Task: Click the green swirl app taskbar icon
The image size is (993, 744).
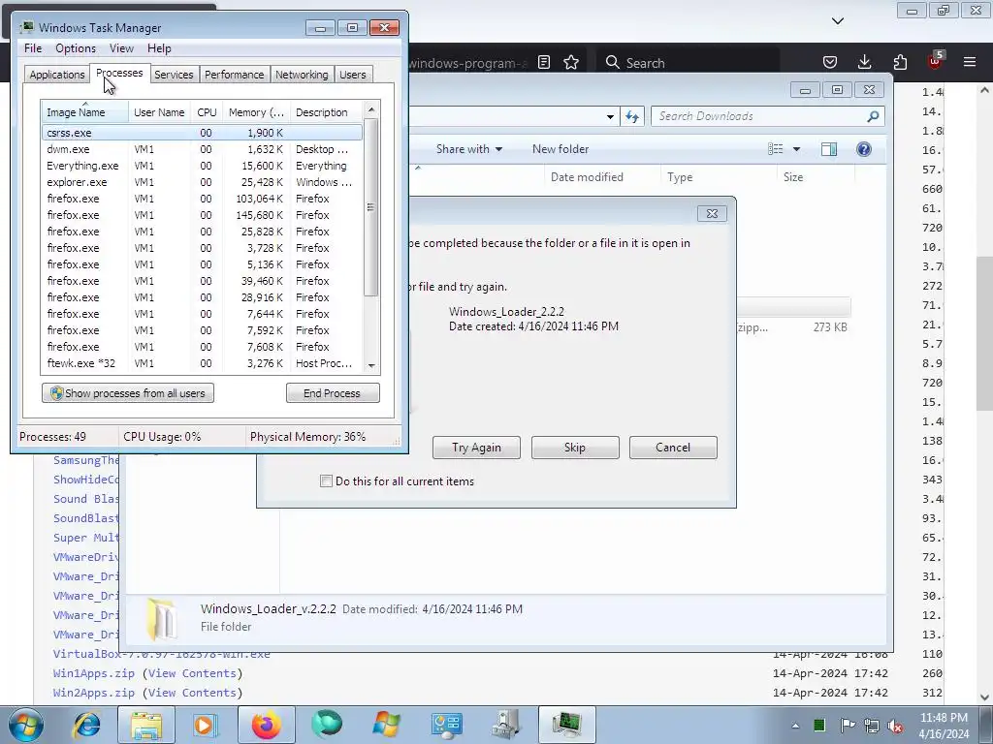Action: [326, 725]
